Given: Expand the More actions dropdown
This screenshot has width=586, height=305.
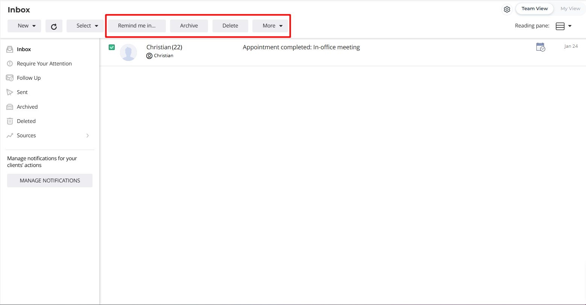Looking at the screenshot, I should coord(270,26).
